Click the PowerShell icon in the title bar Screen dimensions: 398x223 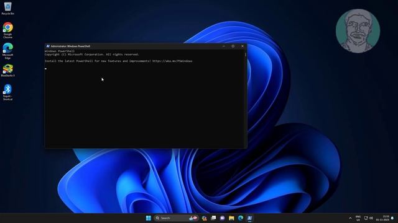[48, 46]
